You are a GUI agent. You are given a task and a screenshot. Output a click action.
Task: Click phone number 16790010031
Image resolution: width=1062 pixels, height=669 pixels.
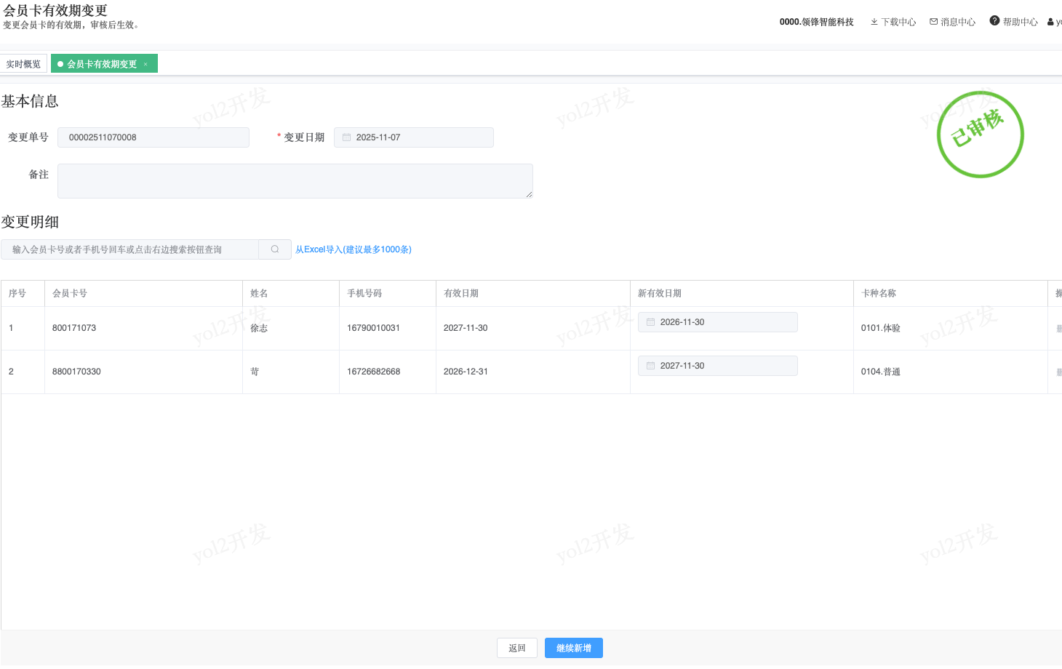pyautogui.click(x=373, y=328)
